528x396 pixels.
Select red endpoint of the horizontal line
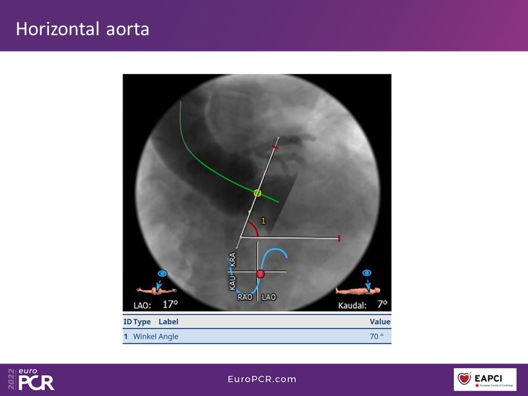point(339,238)
